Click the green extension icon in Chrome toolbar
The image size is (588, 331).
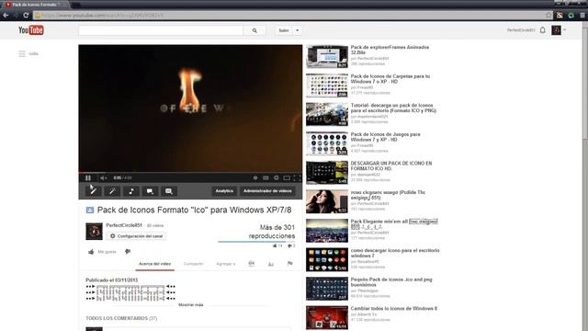(571, 15)
